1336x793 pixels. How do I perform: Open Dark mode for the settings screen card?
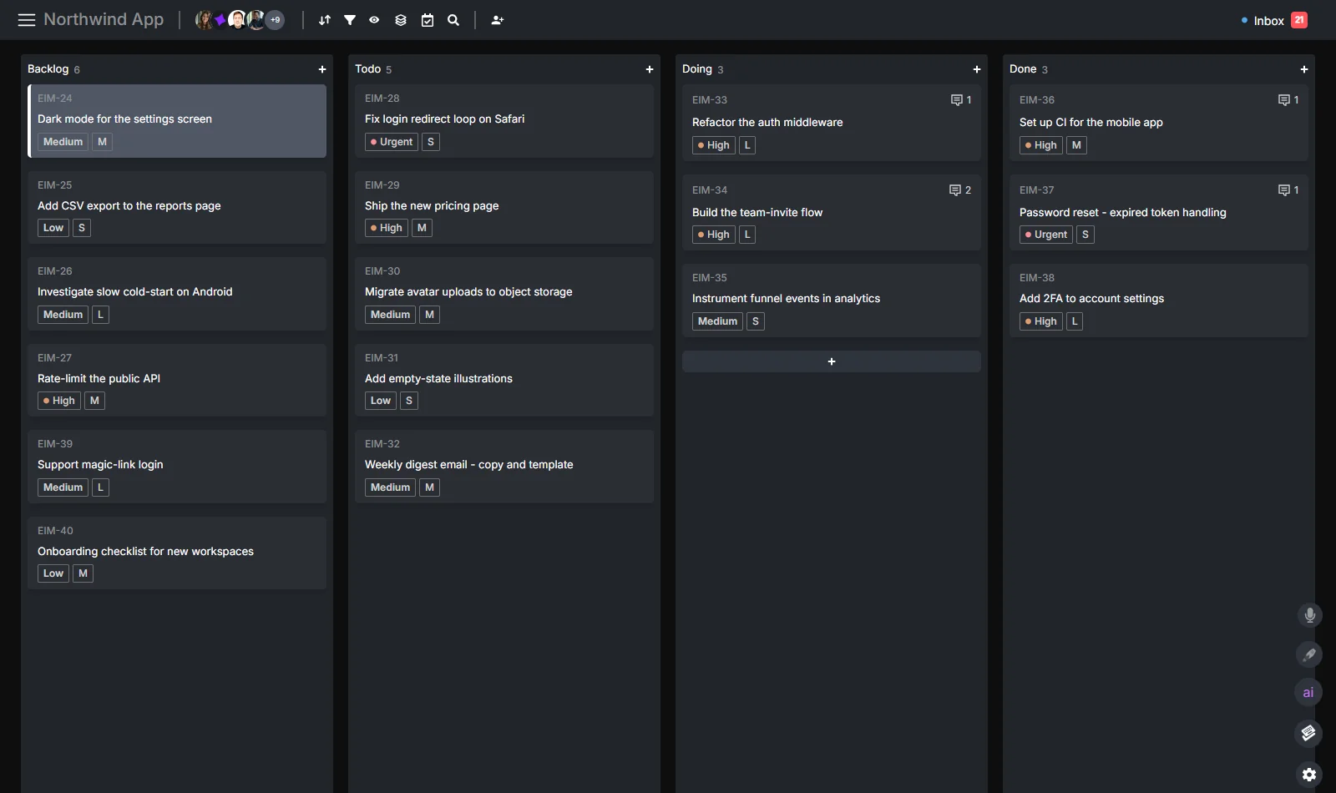[x=177, y=121]
